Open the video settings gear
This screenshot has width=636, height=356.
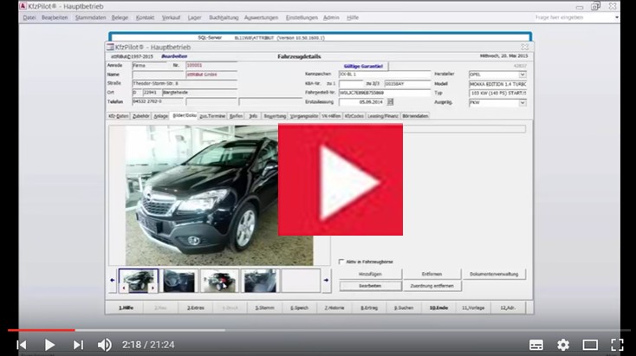click(x=563, y=344)
